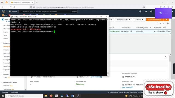This screenshot has height=98, width=175.
Task: Open Gmail pinned tab
Action: (2, 2)
